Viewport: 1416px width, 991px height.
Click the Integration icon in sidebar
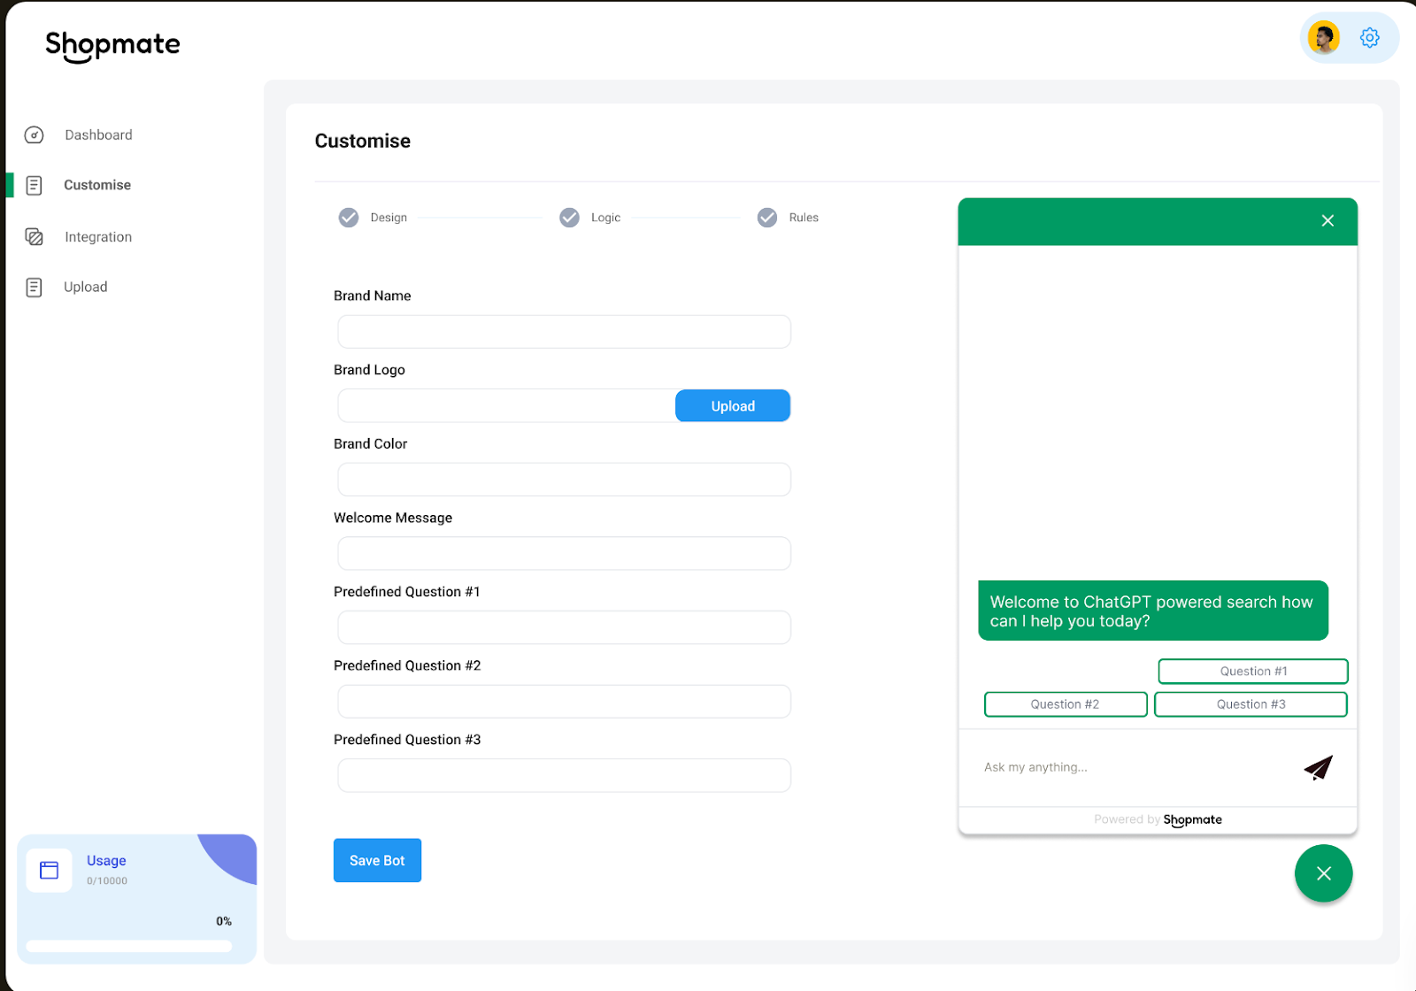pyautogui.click(x=35, y=237)
